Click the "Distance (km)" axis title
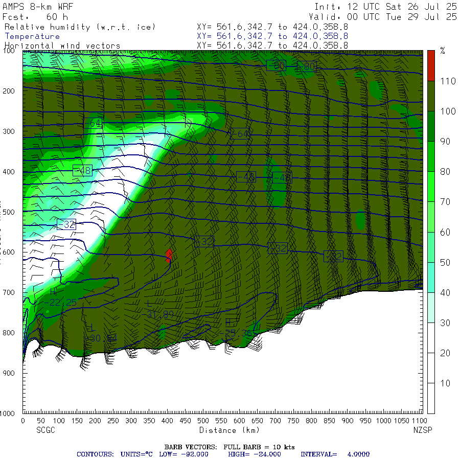 [x=229, y=430]
